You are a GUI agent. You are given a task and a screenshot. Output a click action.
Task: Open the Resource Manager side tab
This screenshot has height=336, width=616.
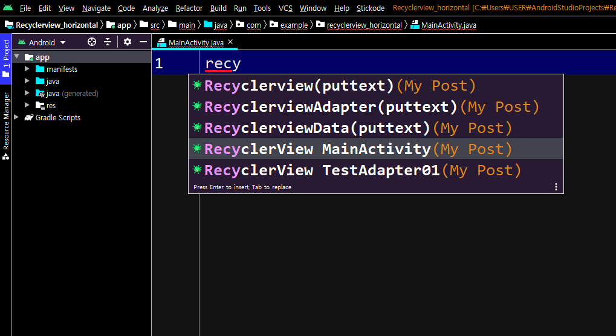pyautogui.click(x=6, y=126)
